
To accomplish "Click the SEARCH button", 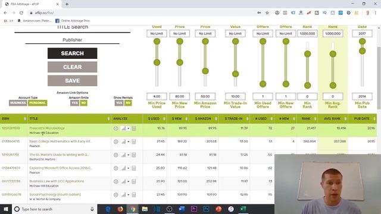I will point(73,53).
